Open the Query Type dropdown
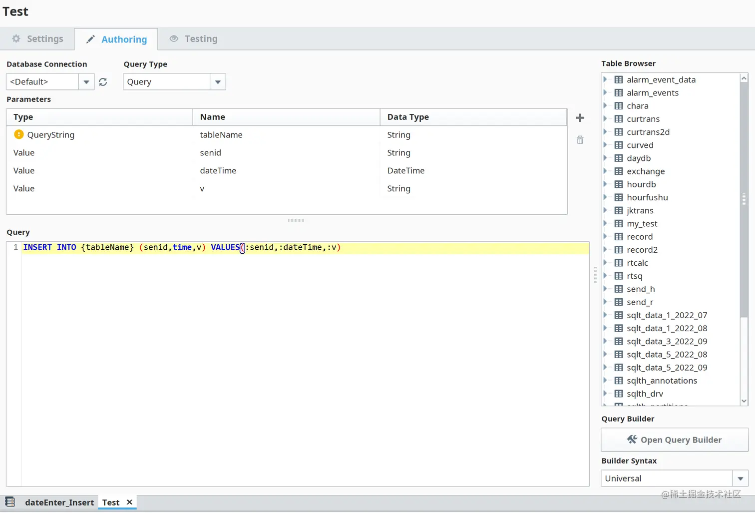The height and width of the screenshot is (513, 755). coord(218,82)
